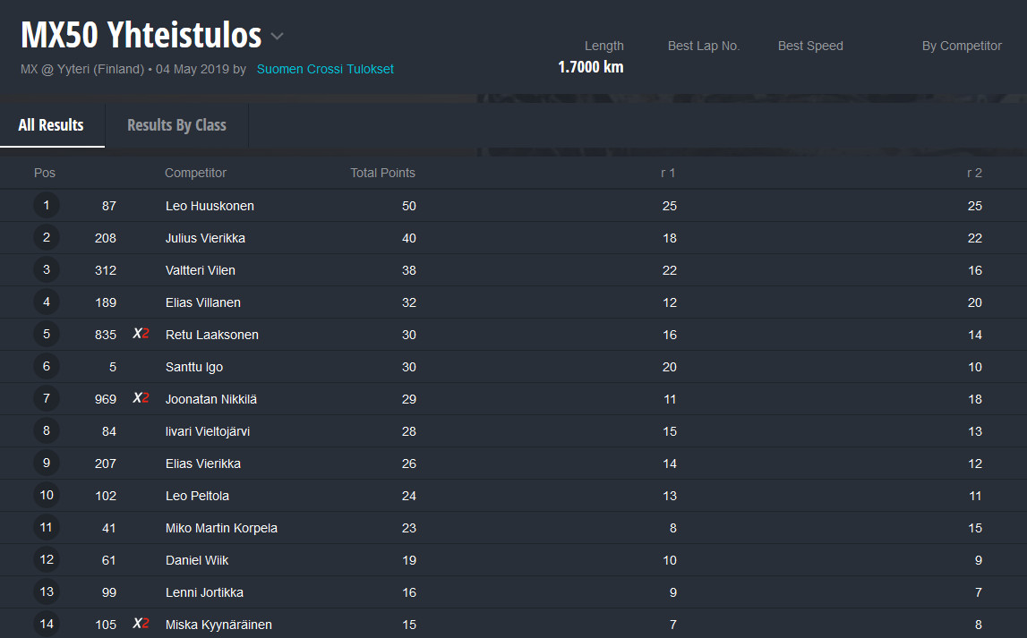
Task: Select competitor Leo Huuskonen
Action: (210, 206)
